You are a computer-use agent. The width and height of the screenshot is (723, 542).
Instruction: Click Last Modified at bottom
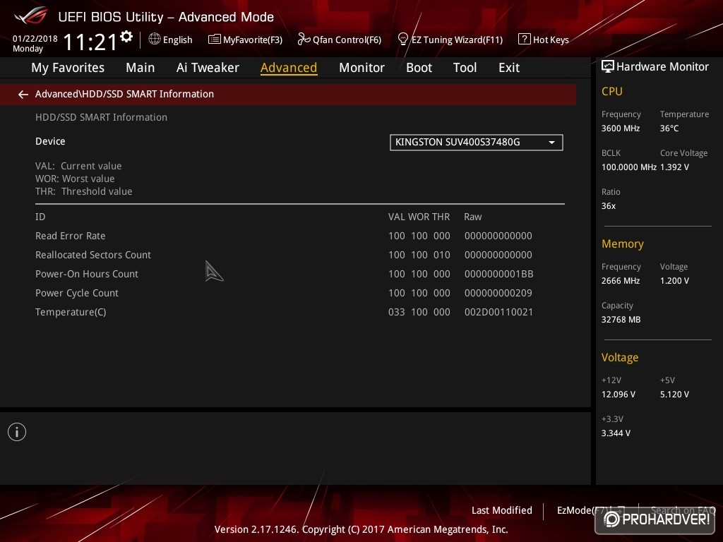[502, 510]
